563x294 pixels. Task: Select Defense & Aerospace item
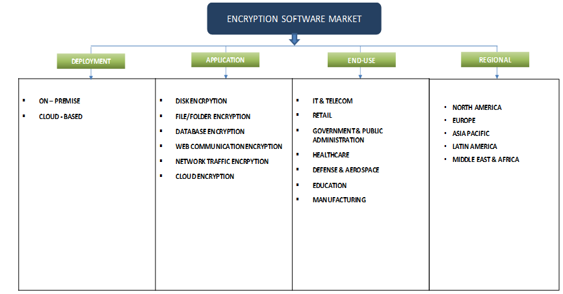pyautogui.click(x=345, y=170)
